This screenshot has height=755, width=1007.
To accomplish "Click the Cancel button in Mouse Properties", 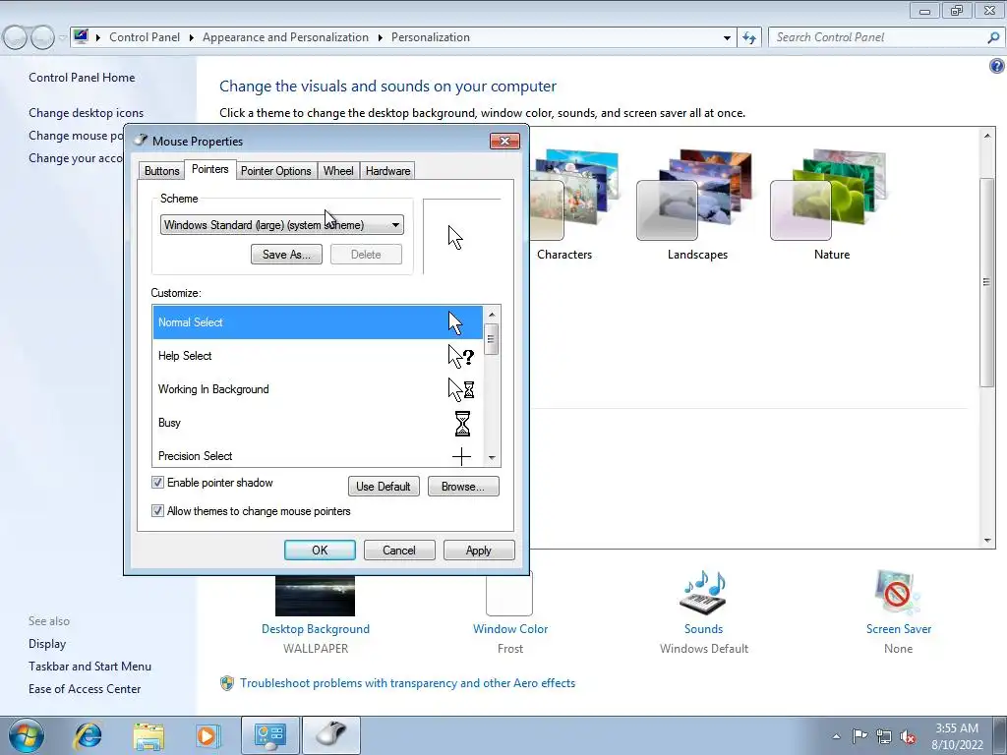I will [399, 551].
